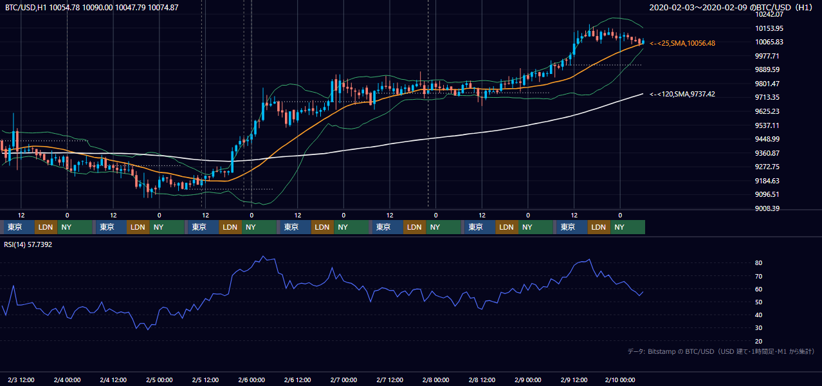822x386 pixels.
Task: Click the 2/5 12:00 time axis label
Action: coord(205,380)
